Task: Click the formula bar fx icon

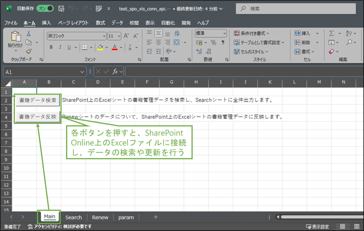Action: point(115,72)
